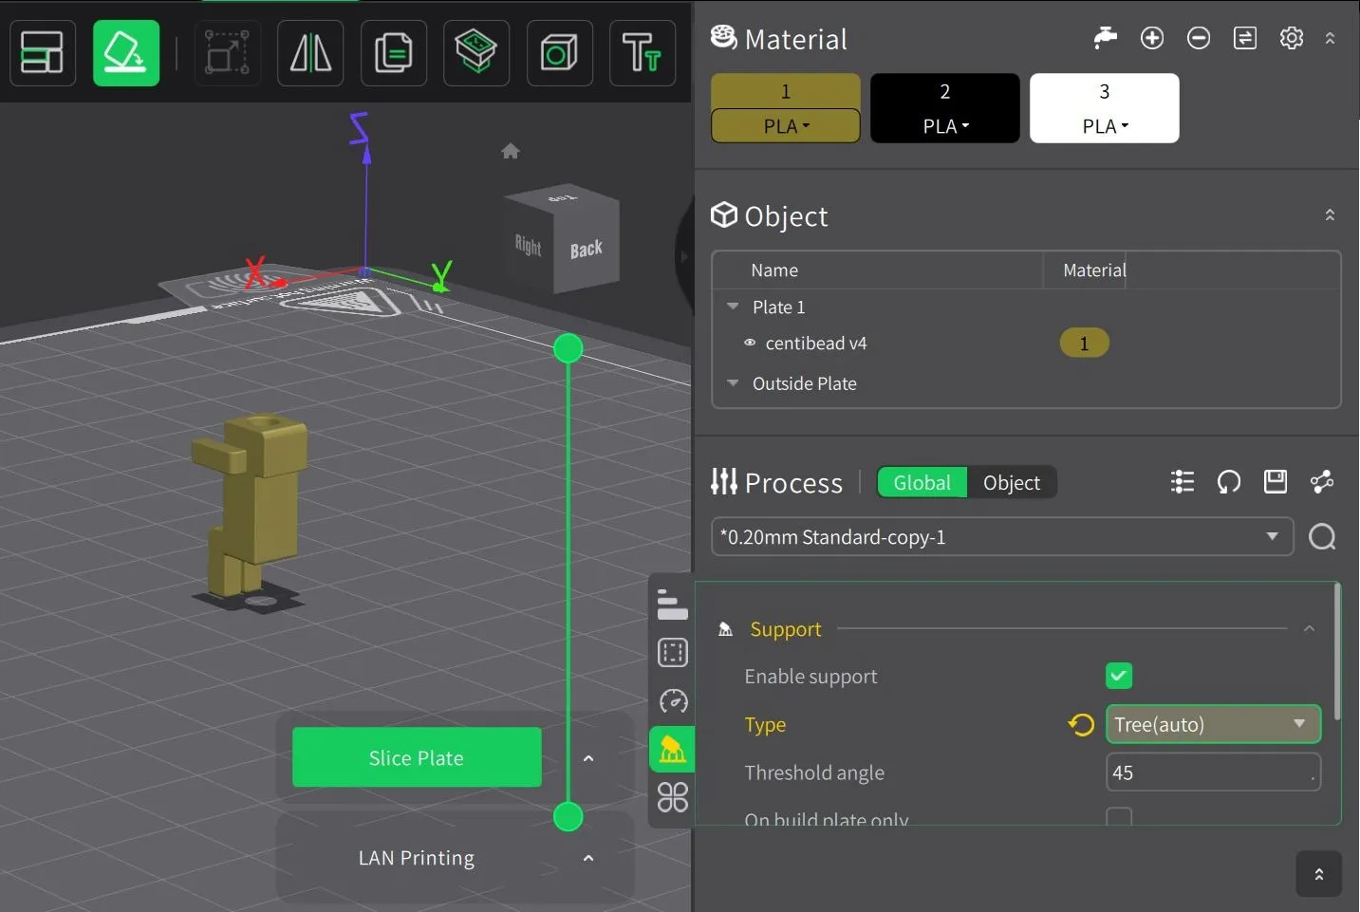Select the Global process tab
1360x912 pixels.
click(x=922, y=482)
